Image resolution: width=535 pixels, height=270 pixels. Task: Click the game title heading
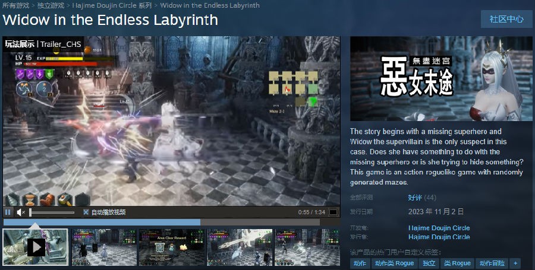[x=110, y=20]
